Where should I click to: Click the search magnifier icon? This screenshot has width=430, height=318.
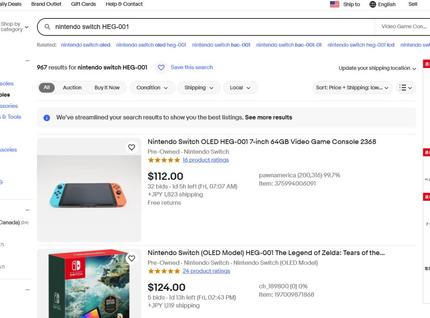pos(47,27)
